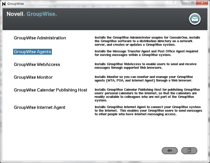
Task: Click description "Installs GroupWise WebAccess to enable users"
Action: [146, 66]
